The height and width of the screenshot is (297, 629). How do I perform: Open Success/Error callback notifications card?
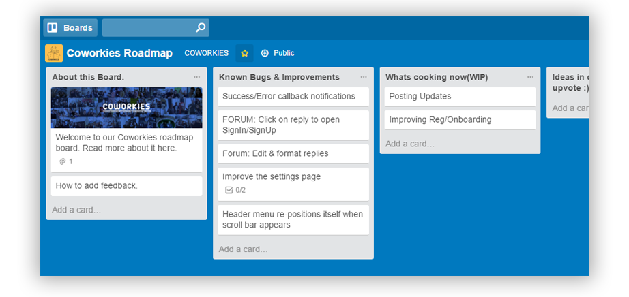point(293,97)
